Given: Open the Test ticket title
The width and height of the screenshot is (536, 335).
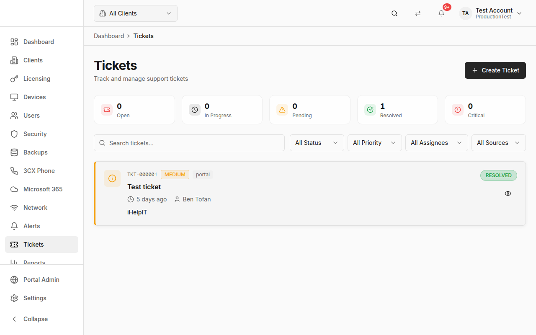Looking at the screenshot, I should point(144,187).
